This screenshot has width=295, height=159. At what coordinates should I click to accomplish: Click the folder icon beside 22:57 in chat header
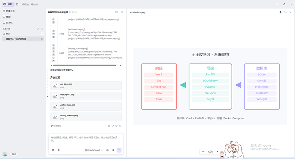[x=70, y=12]
